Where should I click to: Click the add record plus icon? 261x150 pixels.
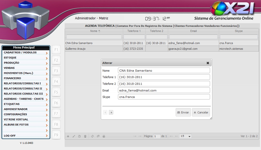coord(68,136)
